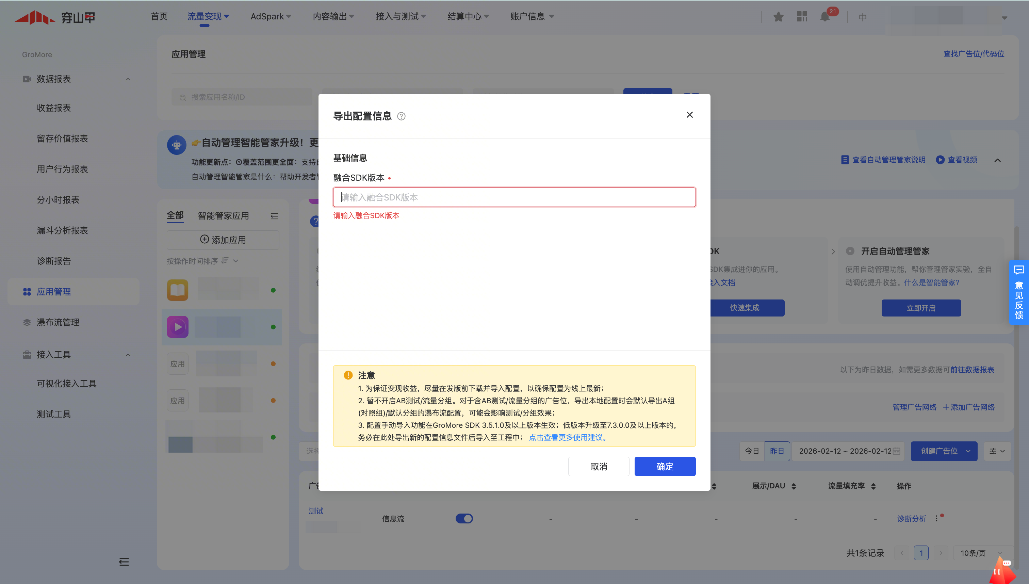Viewport: 1029px width, 584px height.
Task: Open the 点击查看更多使用建议 link
Action: click(x=568, y=437)
